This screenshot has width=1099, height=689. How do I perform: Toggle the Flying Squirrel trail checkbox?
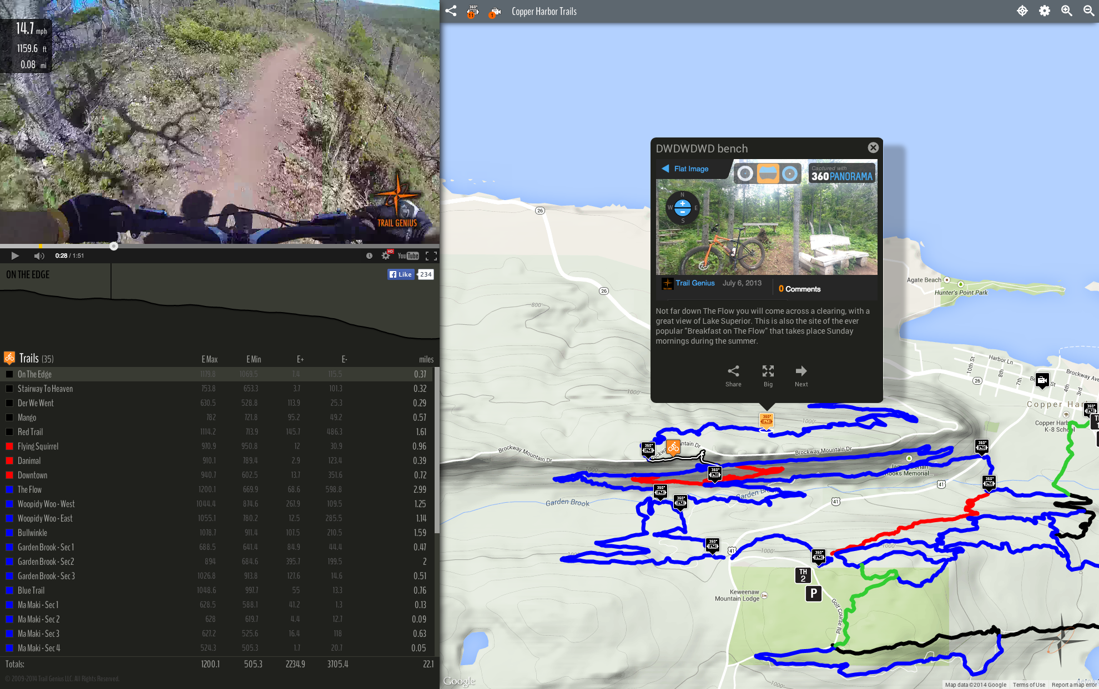(9, 446)
